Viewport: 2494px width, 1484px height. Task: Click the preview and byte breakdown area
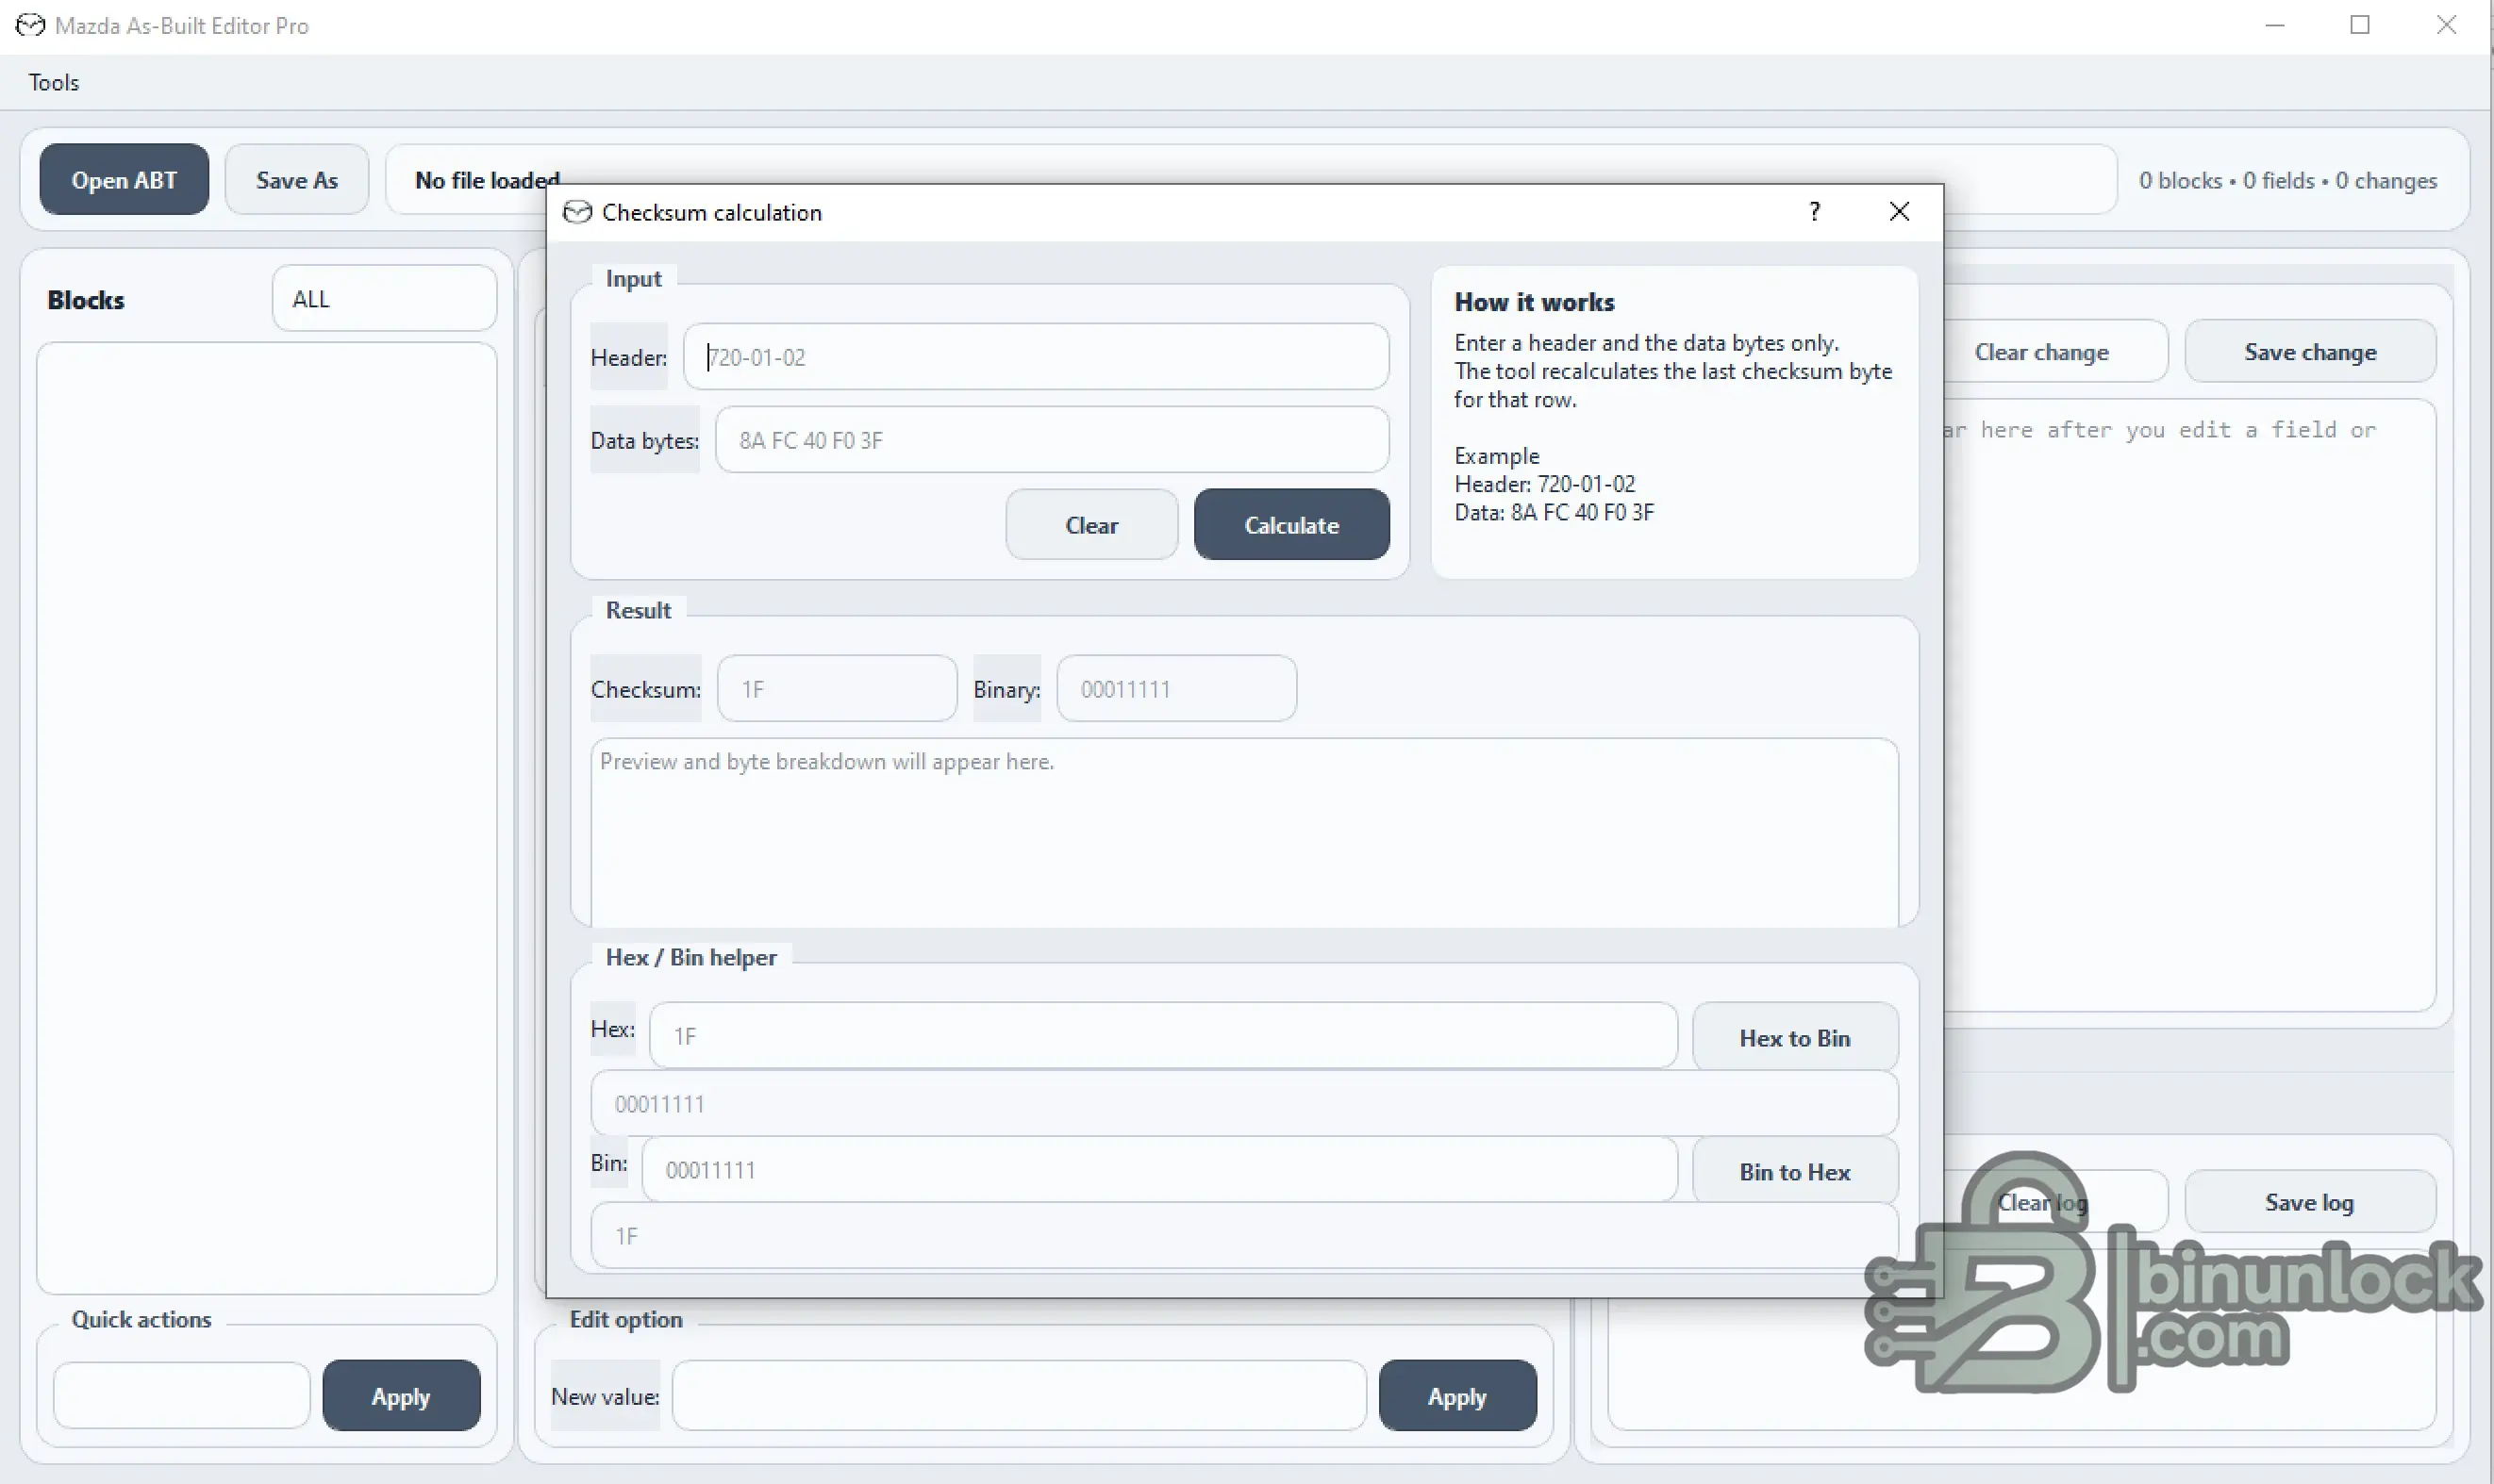1244,833
